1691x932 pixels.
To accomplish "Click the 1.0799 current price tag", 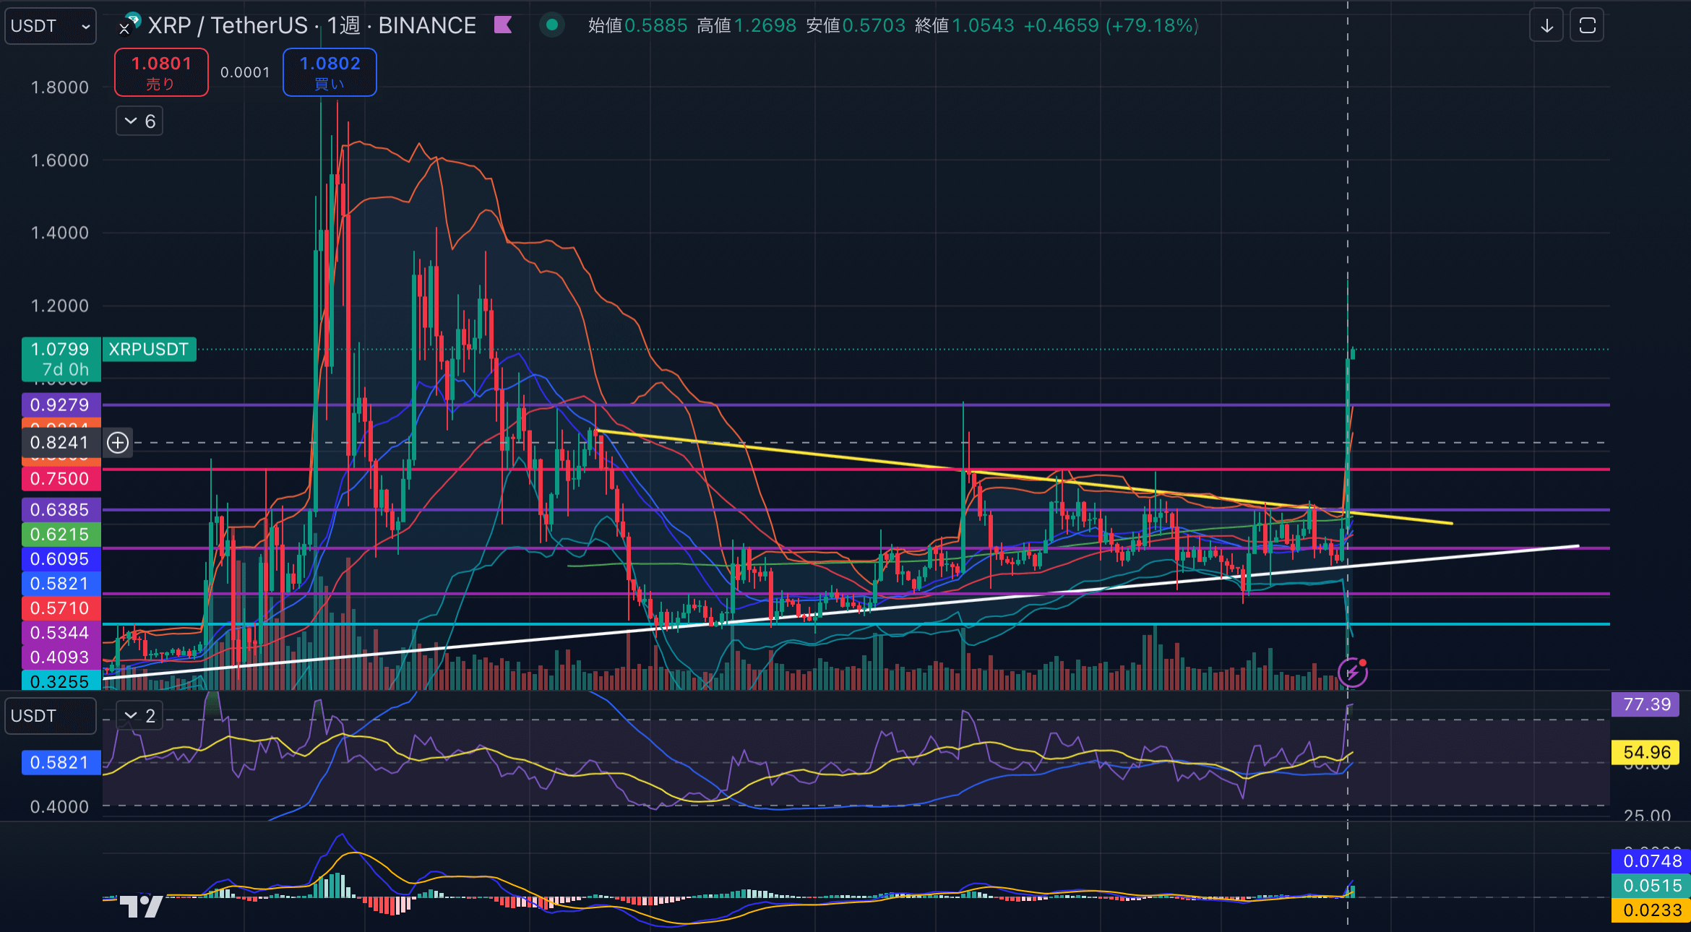I will coord(61,359).
